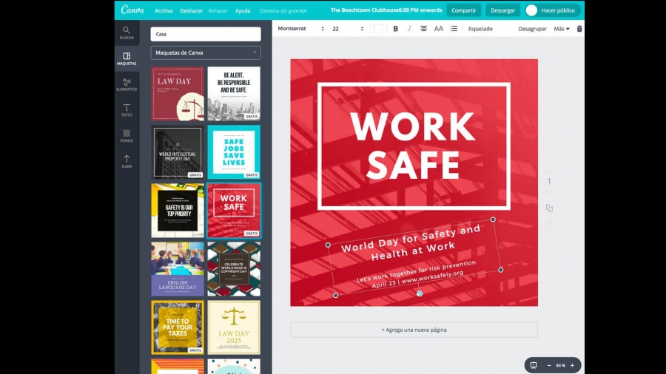Open the white text color swatch
Image resolution: width=666 pixels, height=374 pixels.
(378, 29)
